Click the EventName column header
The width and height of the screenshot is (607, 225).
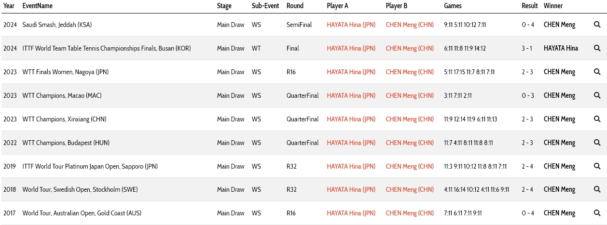[38, 6]
